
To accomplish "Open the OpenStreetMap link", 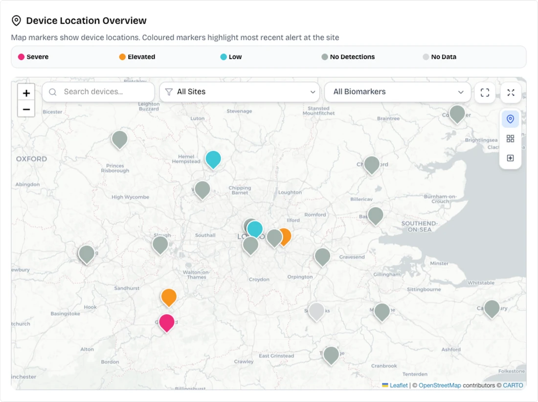I will (x=440, y=385).
